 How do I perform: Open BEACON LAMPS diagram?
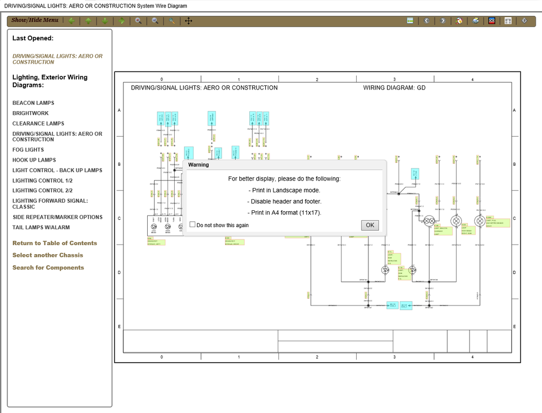pyautogui.click(x=33, y=103)
